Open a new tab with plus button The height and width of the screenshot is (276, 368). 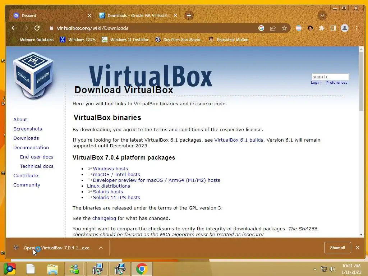coord(189,15)
